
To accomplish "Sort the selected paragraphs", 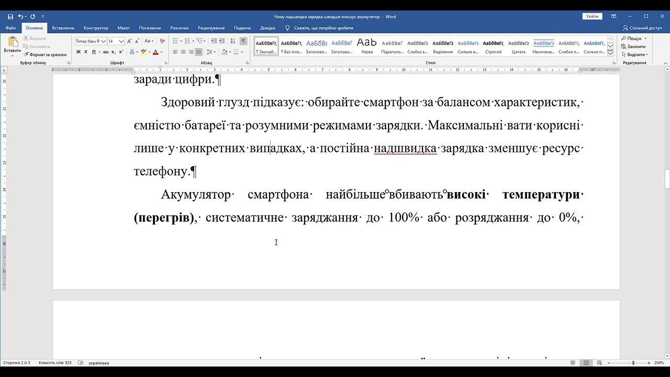I will (232, 41).
